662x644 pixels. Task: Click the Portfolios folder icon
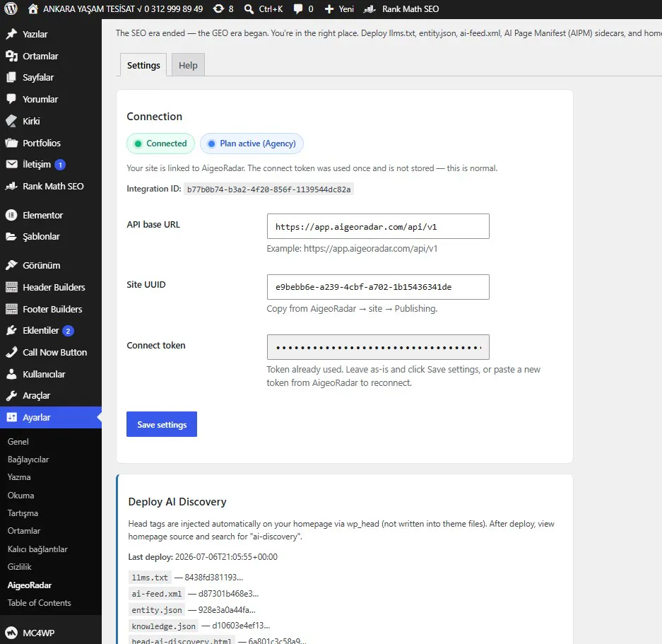pos(11,143)
